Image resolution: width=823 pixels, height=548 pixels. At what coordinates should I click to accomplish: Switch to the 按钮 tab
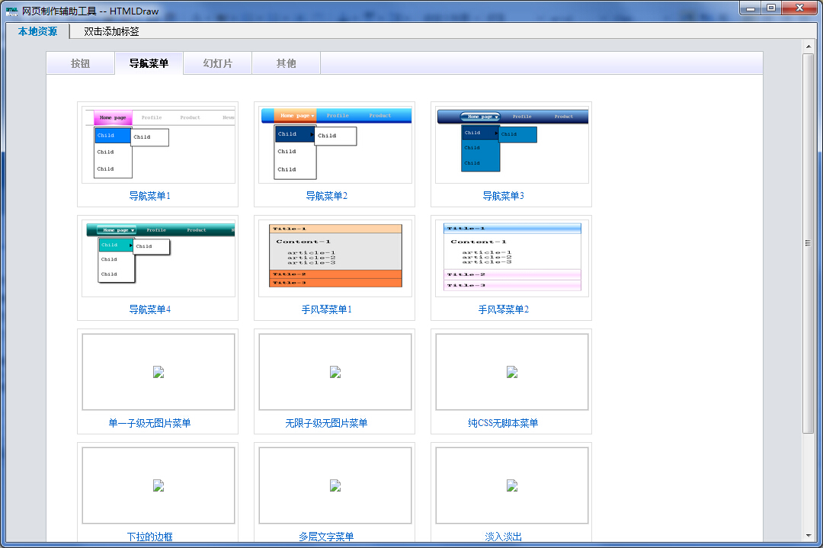click(x=80, y=64)
